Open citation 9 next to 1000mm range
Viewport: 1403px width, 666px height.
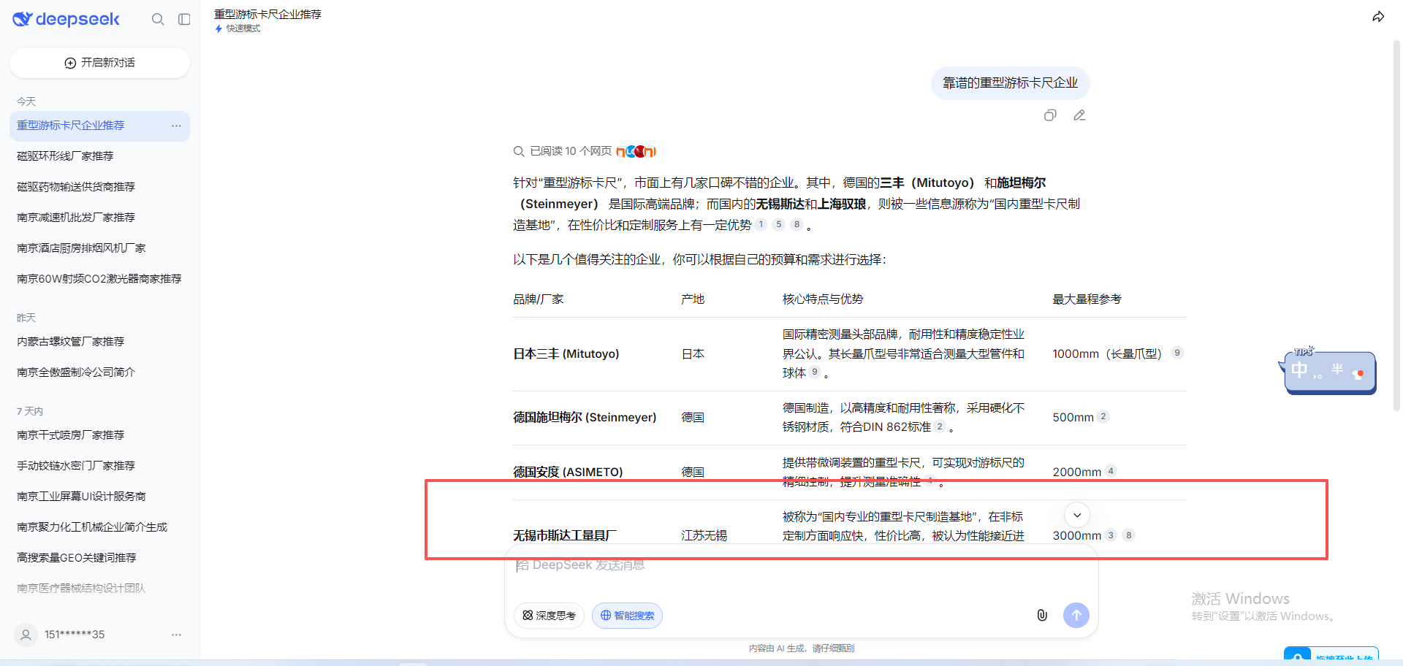click(1177, 353)
